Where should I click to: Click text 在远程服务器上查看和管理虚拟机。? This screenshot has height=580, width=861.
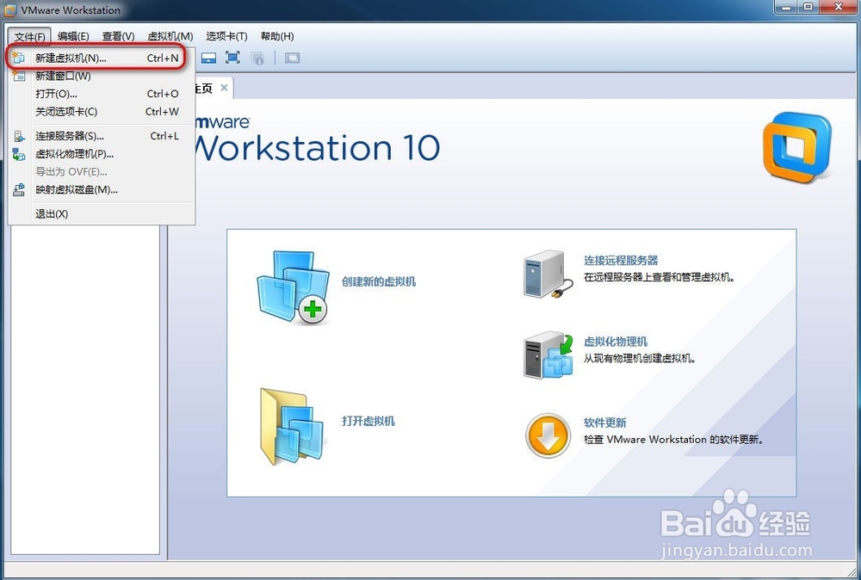coord(659,277)
